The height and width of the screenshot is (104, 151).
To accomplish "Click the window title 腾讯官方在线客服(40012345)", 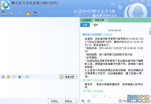I will pyautogui.click(x=35, y=3).
